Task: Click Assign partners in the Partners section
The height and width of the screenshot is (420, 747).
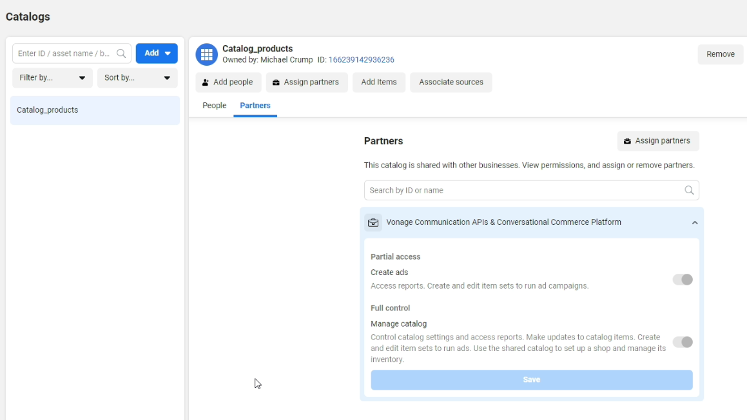Action: [658, 141]
